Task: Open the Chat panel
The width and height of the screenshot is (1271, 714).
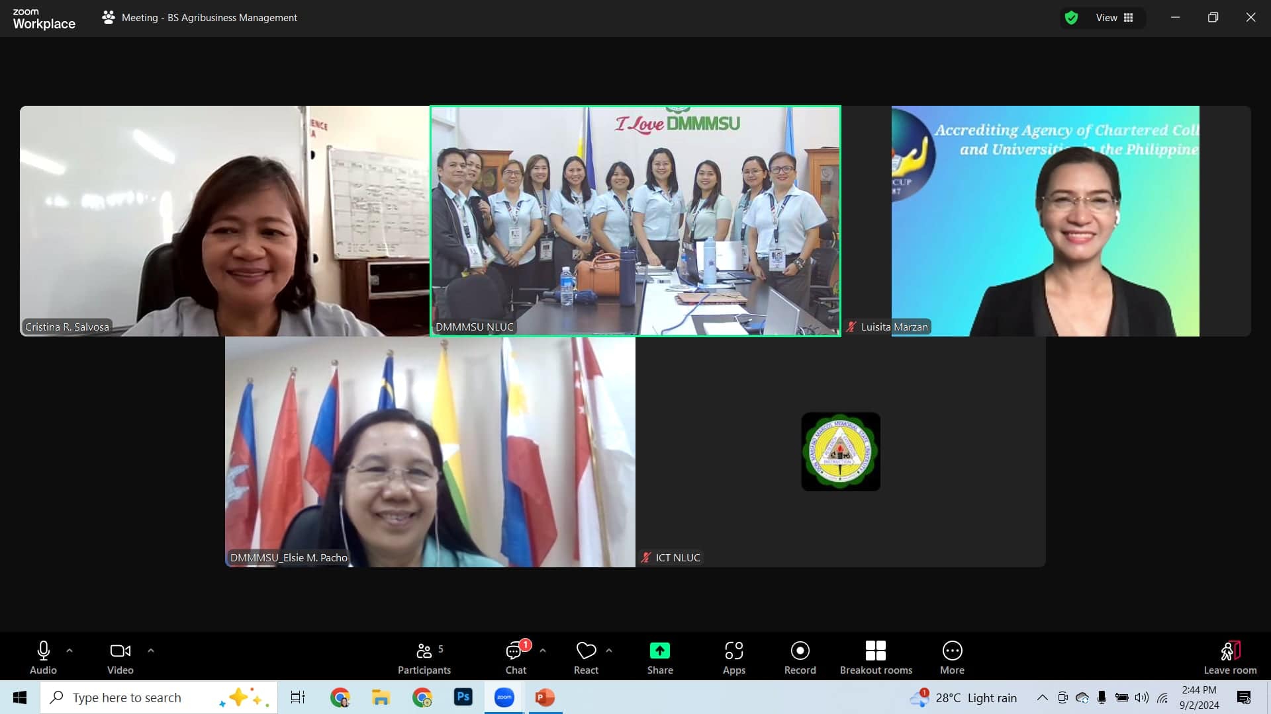Action: [516, 658]
